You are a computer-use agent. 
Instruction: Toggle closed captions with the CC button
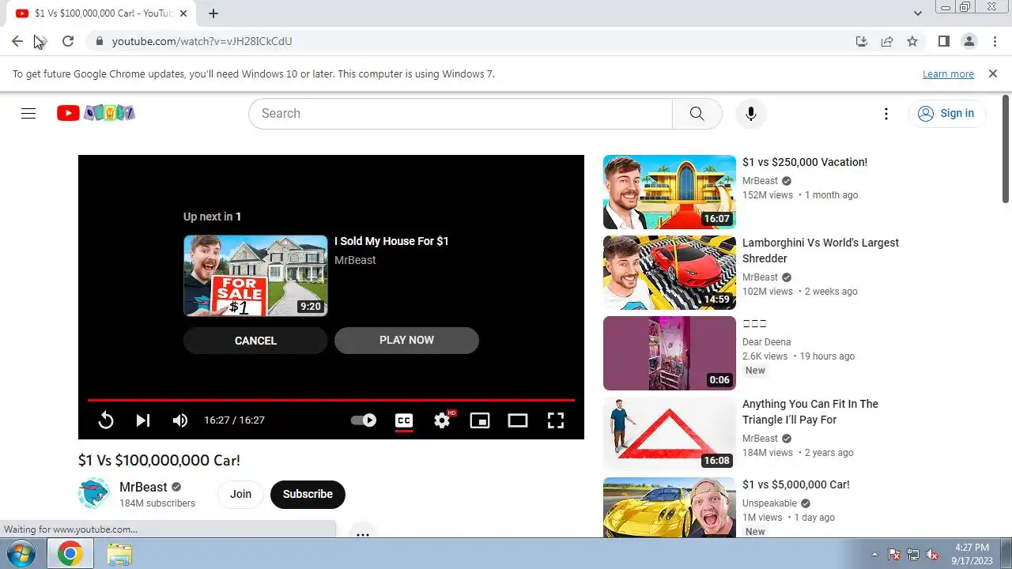coord(404,420)
